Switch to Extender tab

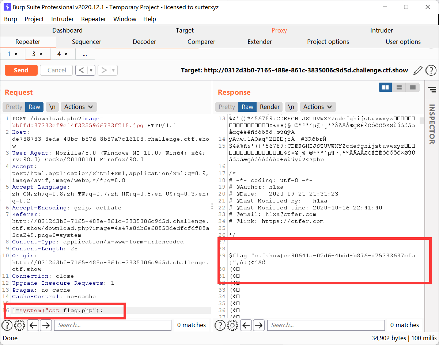(260, 42)
